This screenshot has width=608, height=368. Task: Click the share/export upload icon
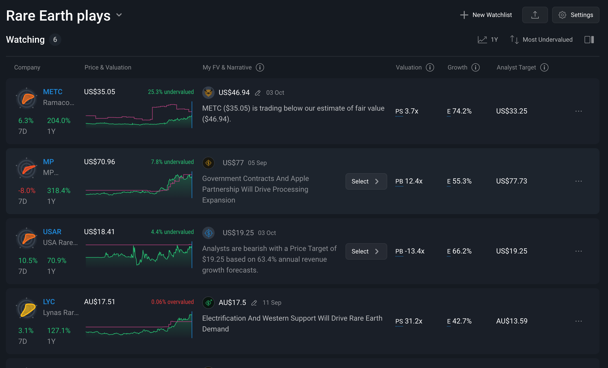coord(535,15)
